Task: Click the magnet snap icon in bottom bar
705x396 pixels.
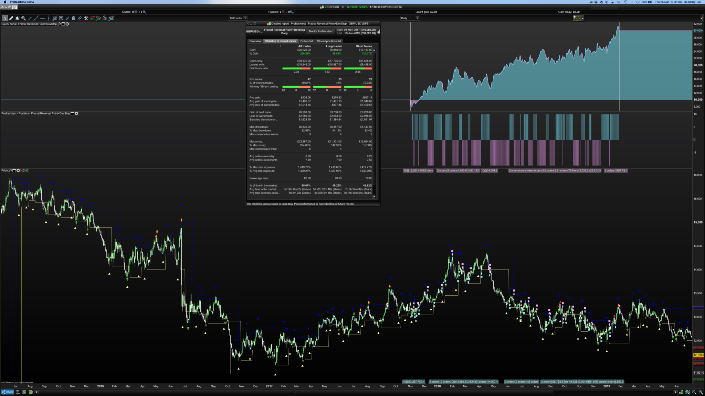Action: tap(18, 392)
